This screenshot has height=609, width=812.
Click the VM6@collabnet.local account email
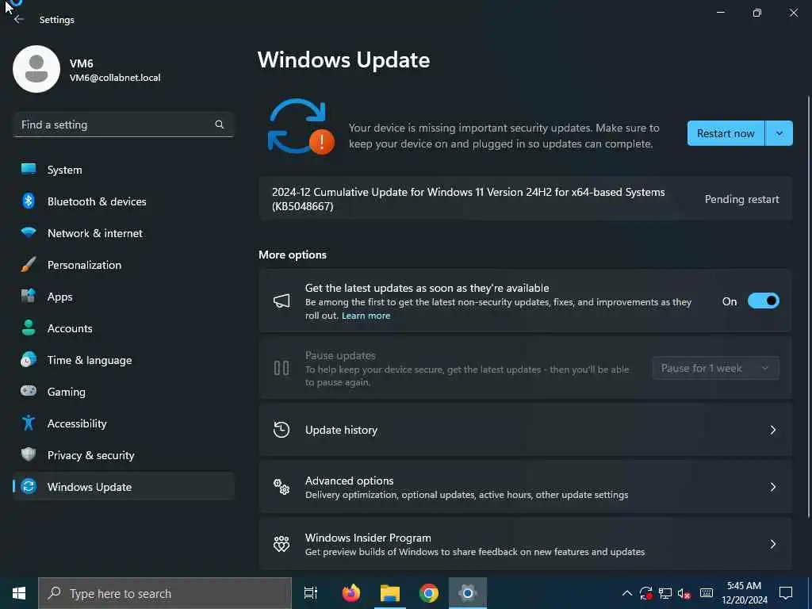click(x=115, y=78)
